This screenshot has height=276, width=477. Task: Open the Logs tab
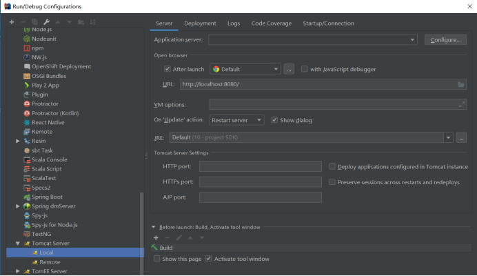(234, 23)
